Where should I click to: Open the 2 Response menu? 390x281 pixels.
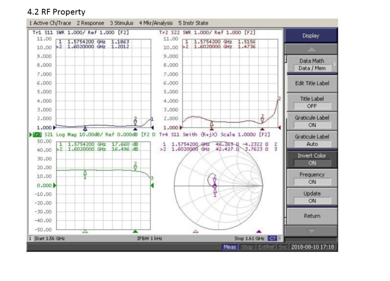(x=90, y=23)
